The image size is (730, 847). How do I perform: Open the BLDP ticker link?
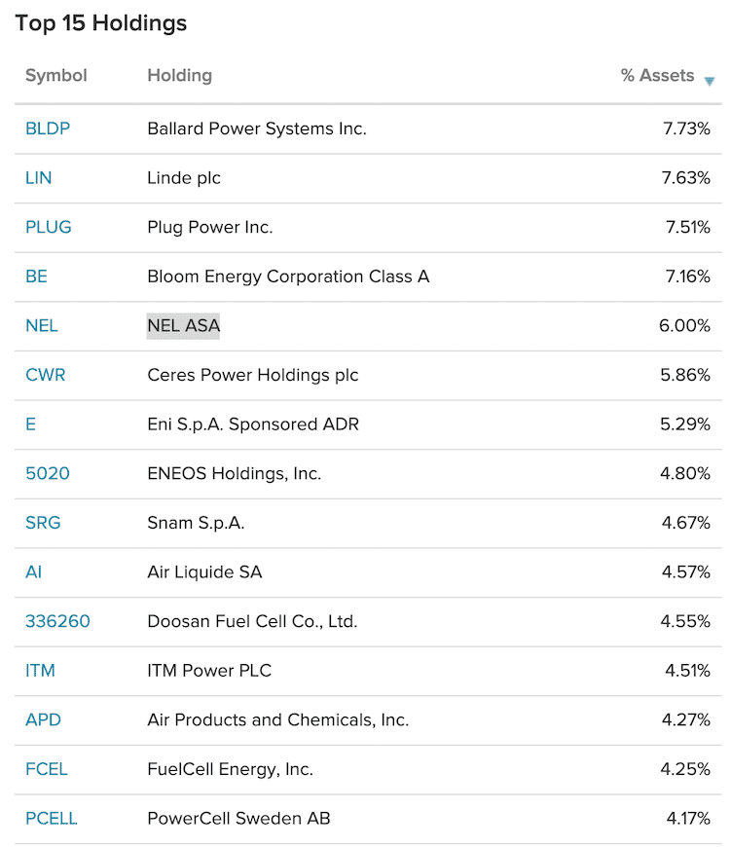[47, 129]
